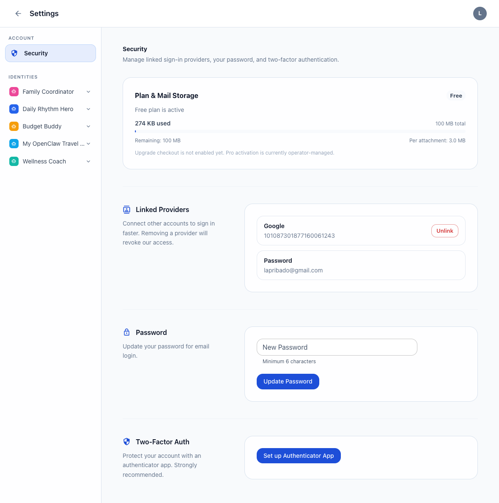Click the back arrow in the header
Image resolution: width=499 pixels, height=503 pixels.
(x=18, y=14)
